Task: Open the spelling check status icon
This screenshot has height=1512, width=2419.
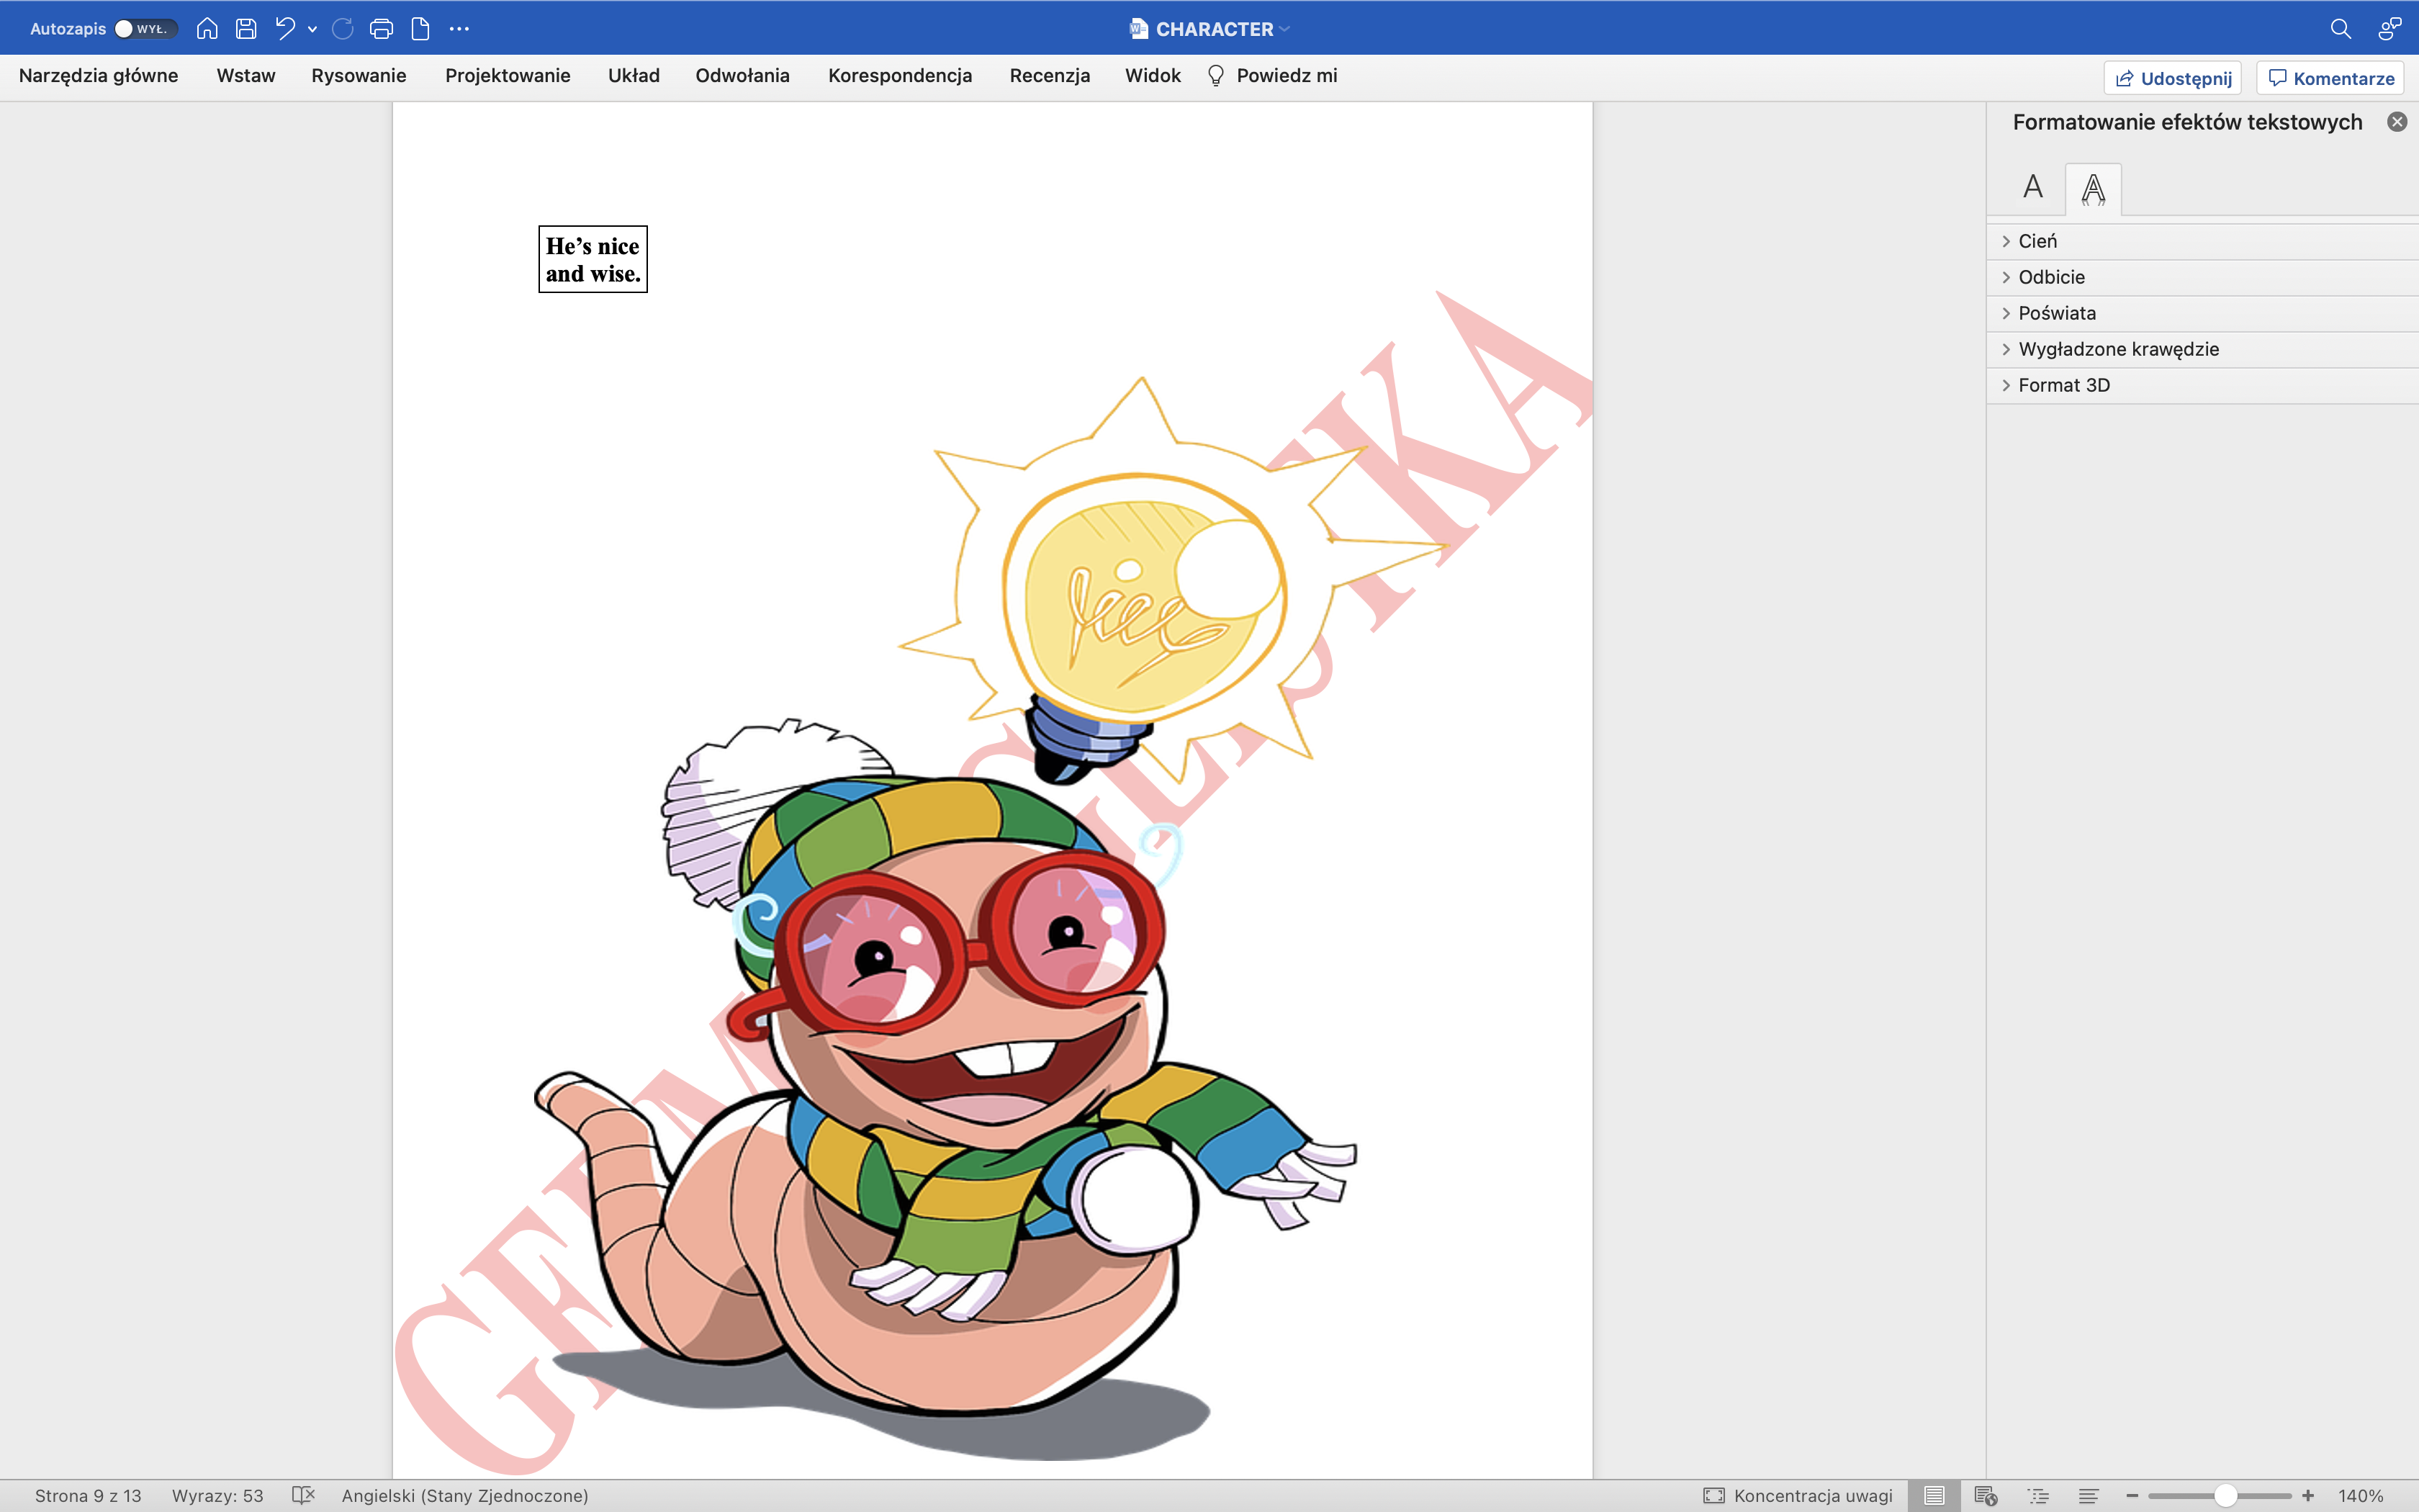Action: click(303, 1495)
